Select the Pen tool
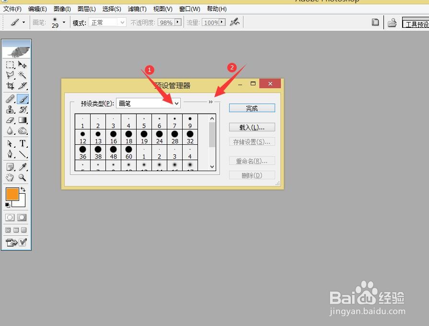This screenshot has width=429, height=326. 10,154
